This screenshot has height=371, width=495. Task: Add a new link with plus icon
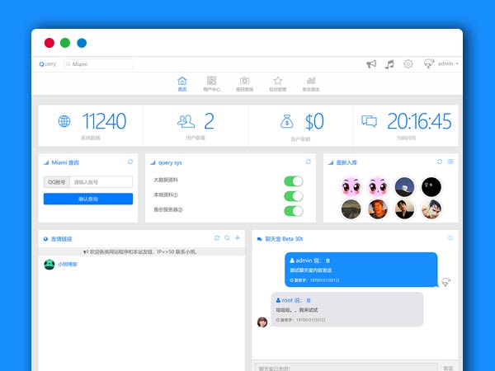pyautogui.click(x=238, y=238)
